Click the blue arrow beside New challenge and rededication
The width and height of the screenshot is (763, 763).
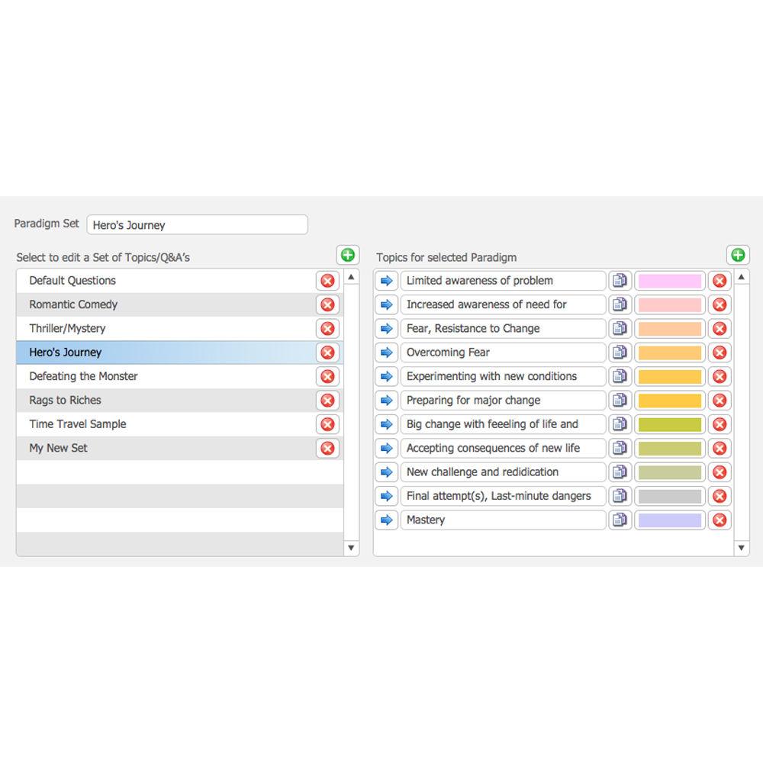pos(387,472)
